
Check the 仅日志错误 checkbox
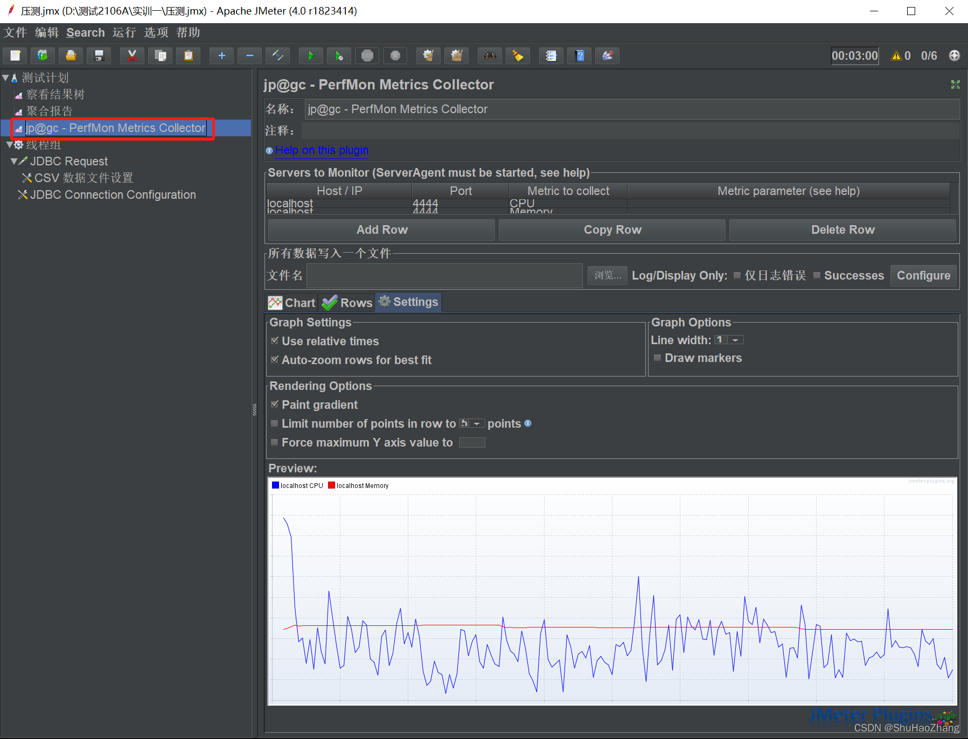pyautogui.click(x=737, y=275)
